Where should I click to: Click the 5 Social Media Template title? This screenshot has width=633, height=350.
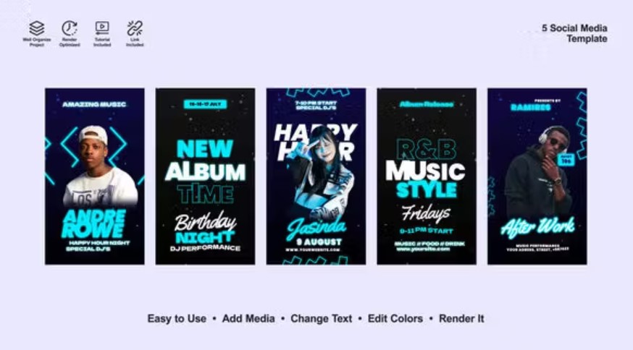click(x=574, y=33)
